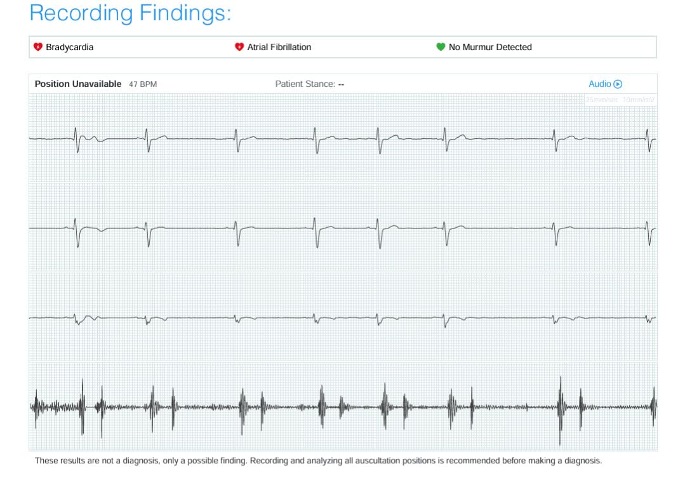The image size is (685, 481).
Task: Select the top ECG lead tracing
Action: [x=343, y=136]
